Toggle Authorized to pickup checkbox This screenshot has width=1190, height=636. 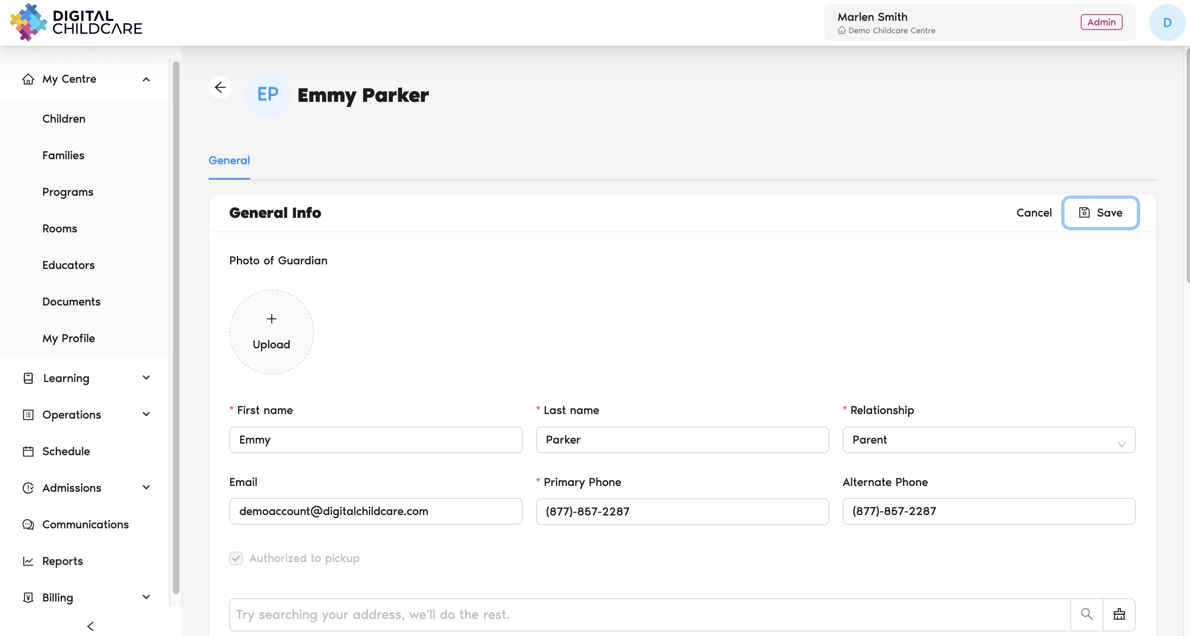click(x=236, y=558)
